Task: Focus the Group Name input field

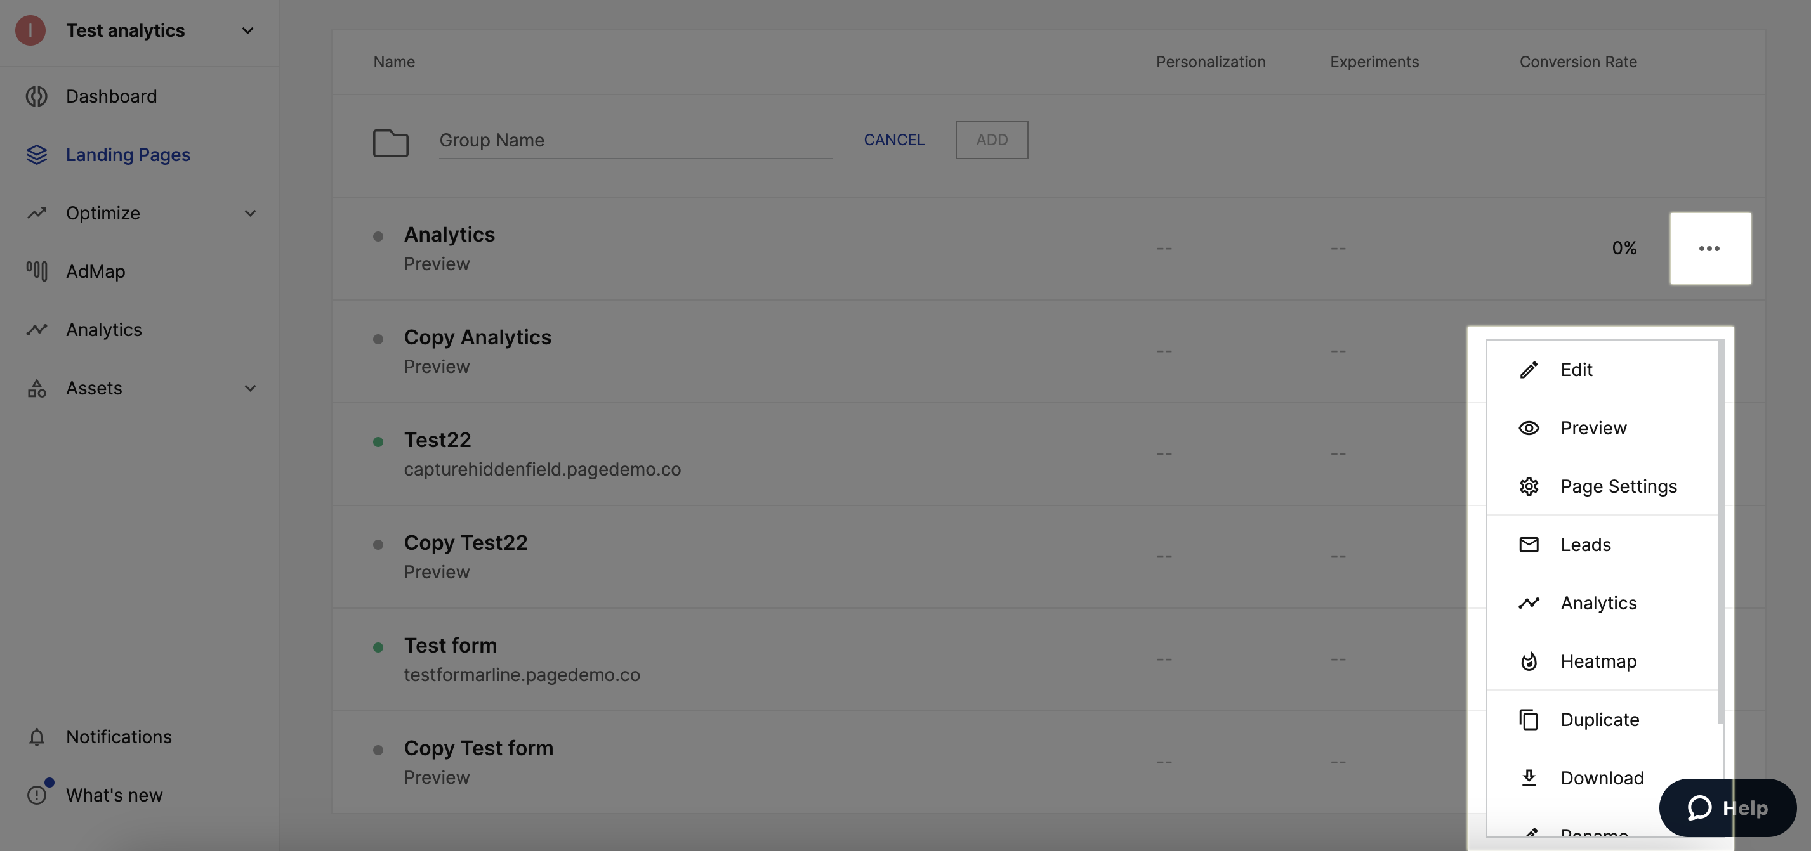Action: pos(636,140)
